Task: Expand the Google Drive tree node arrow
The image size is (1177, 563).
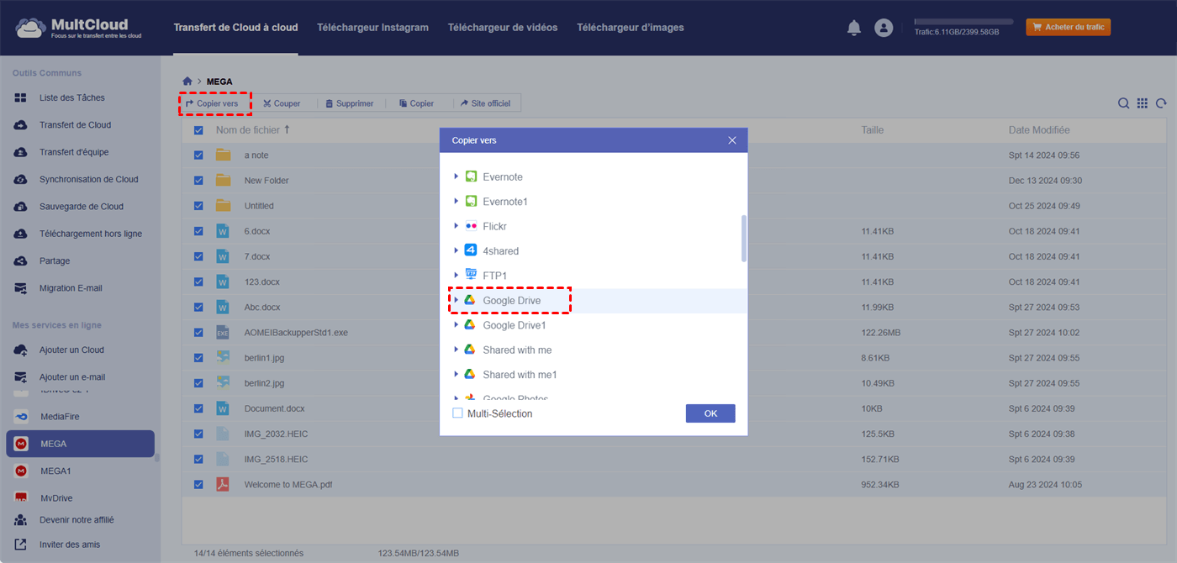Action: click(457, 299)
